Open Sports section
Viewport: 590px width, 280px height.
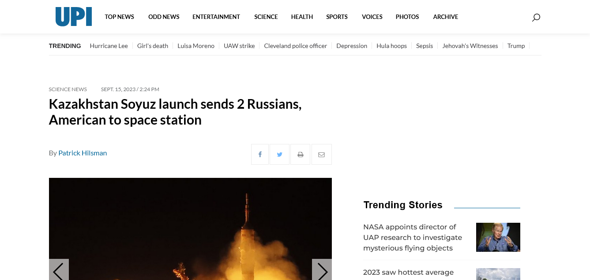point(337,17)
